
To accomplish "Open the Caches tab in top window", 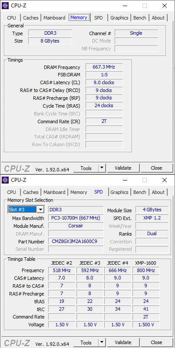I will pyautogui.click(x=31, y=18).
